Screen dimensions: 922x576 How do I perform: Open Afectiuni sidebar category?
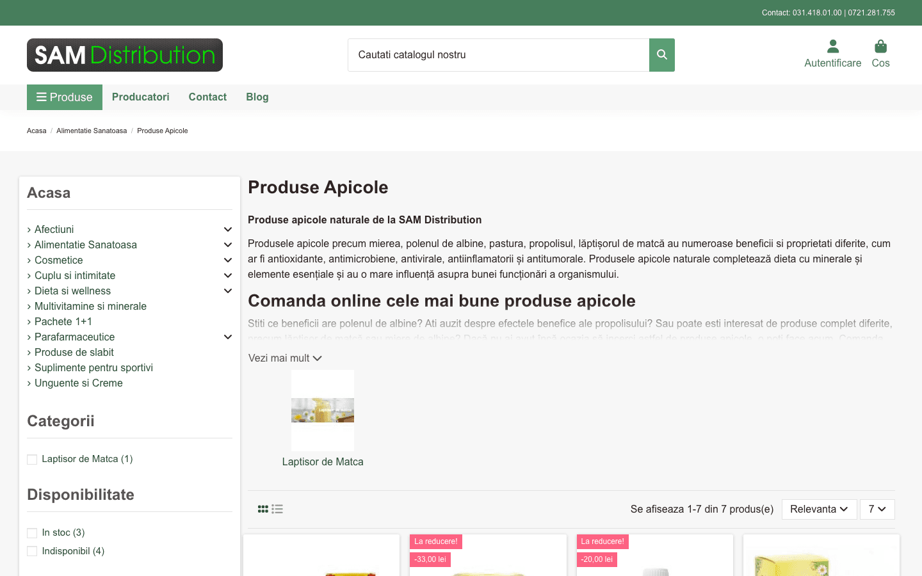pyautogui.click(x=54, y=229)
